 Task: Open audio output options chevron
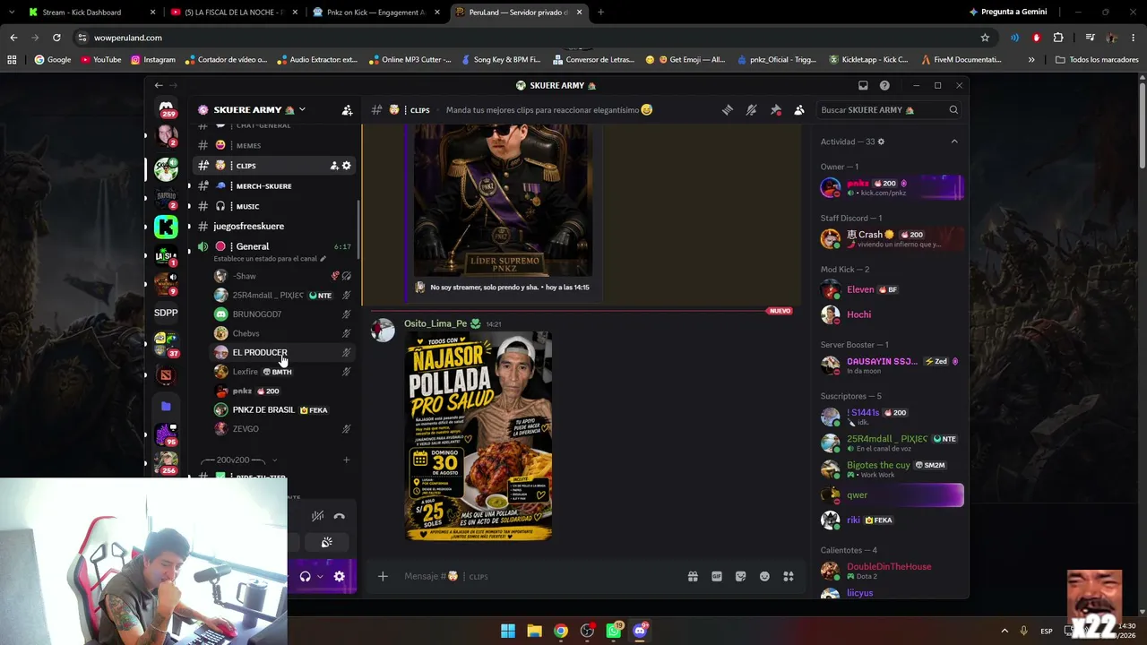[x=319, y=576]
